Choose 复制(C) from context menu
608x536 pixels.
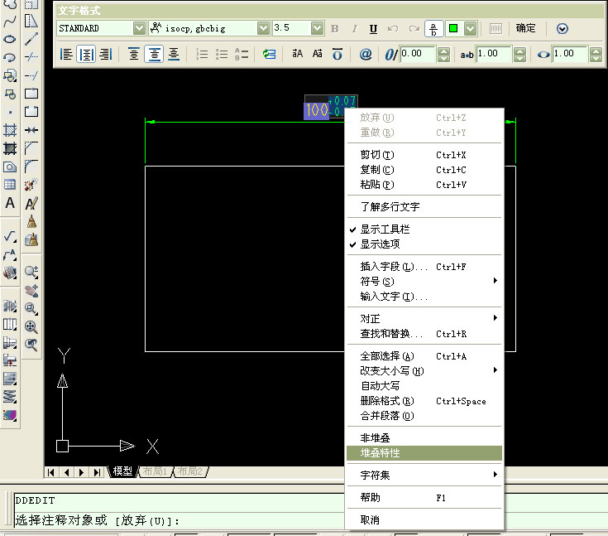[x=424, y=170]
